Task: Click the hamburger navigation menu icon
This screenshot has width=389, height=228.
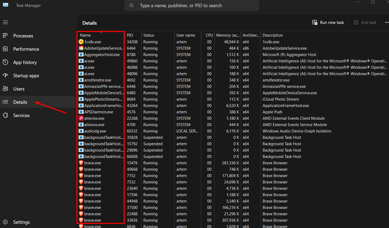Action: [x=5, y=22]
